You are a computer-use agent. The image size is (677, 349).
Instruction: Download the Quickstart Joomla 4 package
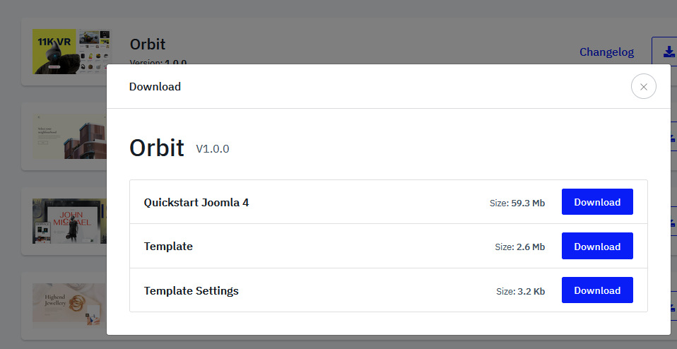tap(596, 202)
